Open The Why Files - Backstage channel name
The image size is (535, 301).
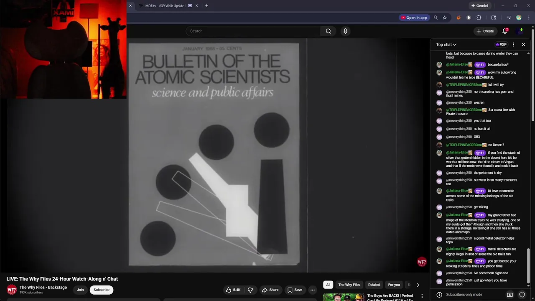pyautogui.click(x=43, y=287)
